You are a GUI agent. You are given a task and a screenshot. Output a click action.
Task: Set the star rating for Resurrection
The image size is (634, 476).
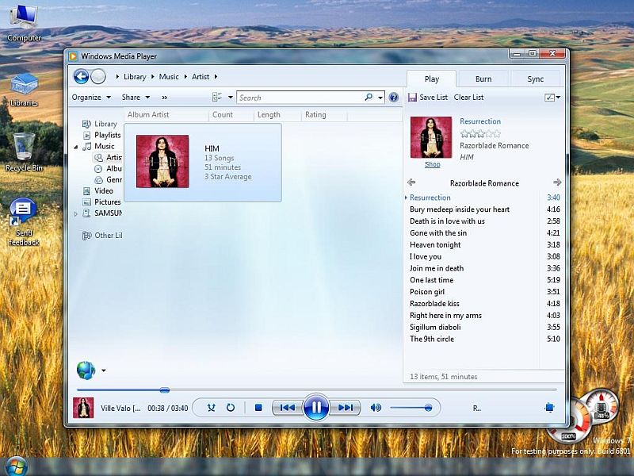coord(480,133)
